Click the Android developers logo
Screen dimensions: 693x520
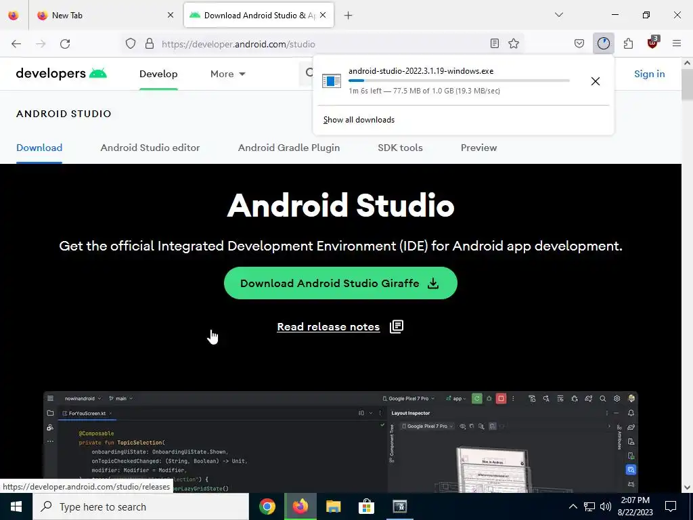coord(62,73)
